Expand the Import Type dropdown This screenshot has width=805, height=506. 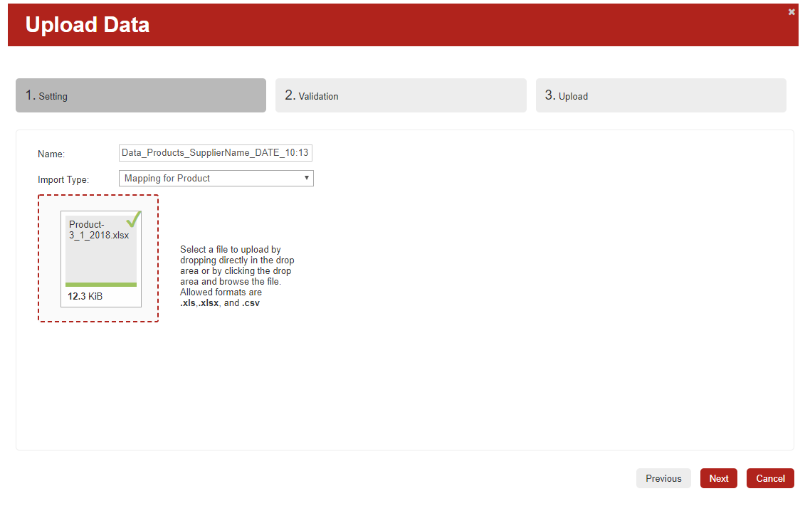[x=216, y=178]
